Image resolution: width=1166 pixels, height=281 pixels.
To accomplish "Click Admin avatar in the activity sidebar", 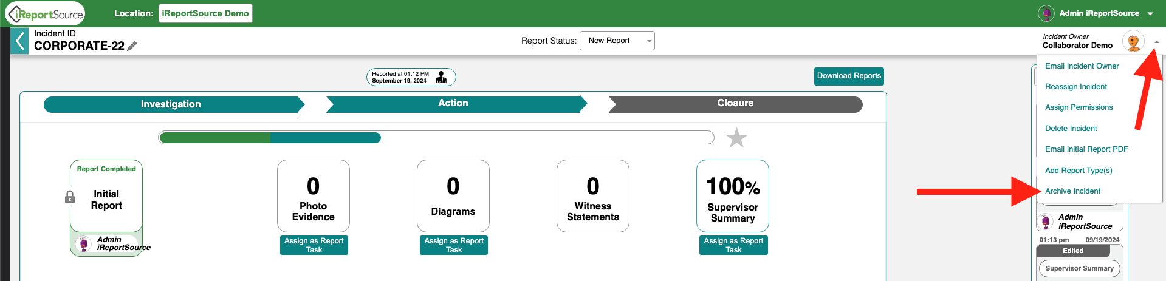I will coord(1046,222).
